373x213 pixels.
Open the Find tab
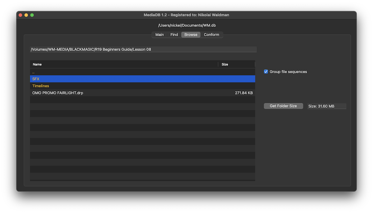point(174,35)
